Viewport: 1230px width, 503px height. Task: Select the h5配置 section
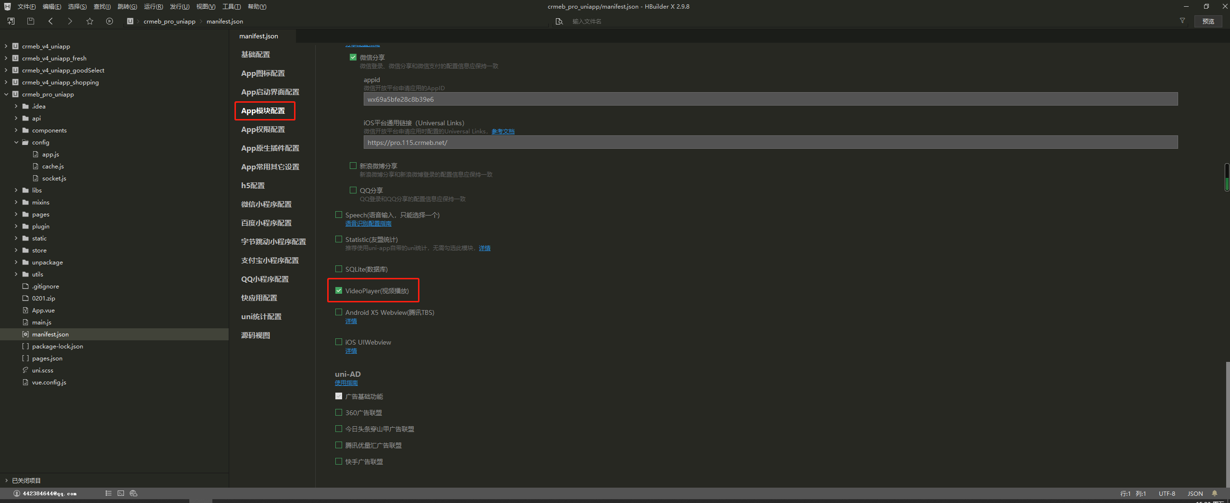[x=253, y=186]
